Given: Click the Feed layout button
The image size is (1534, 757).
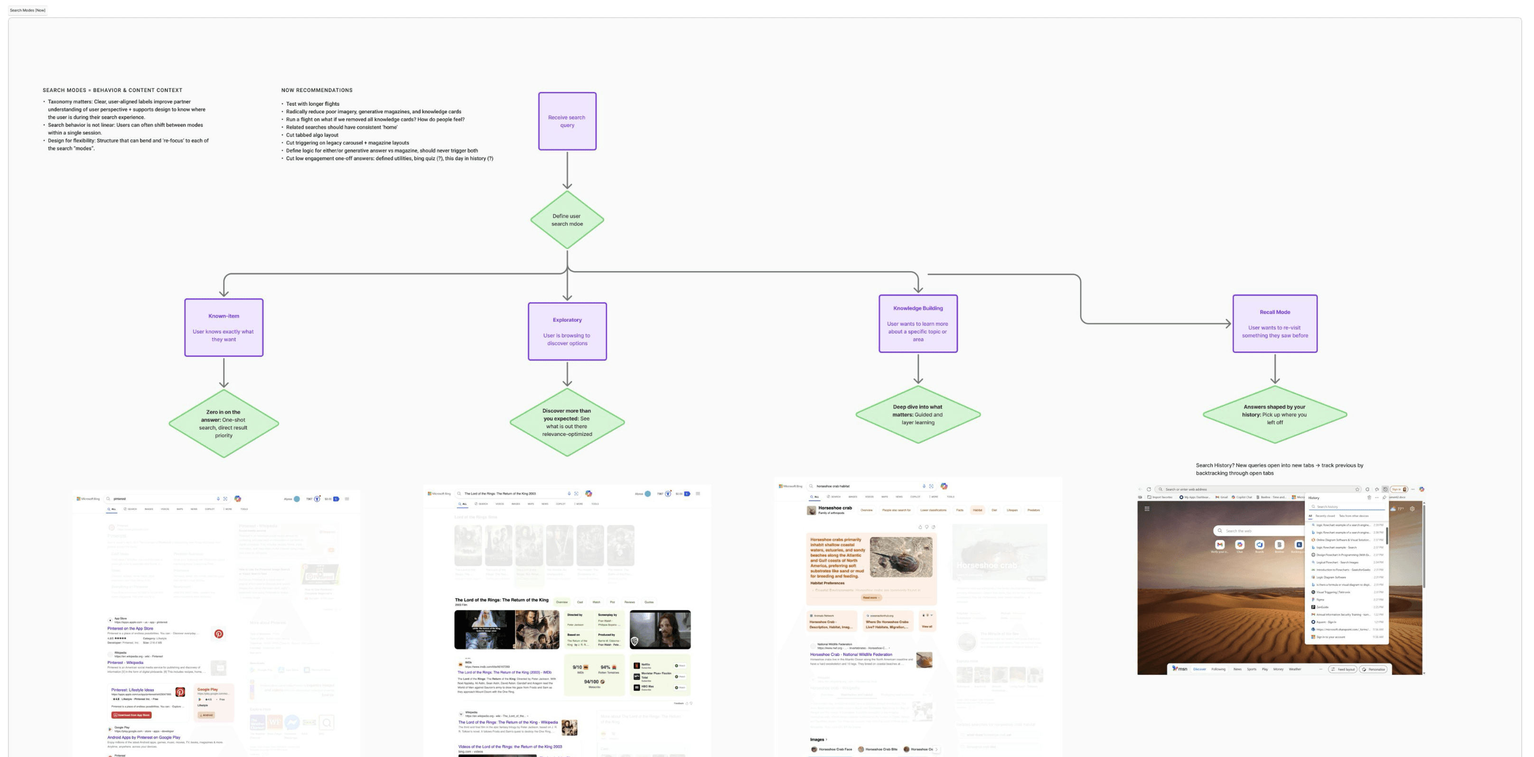Looking at the screenshot, I should click(1343, 669).
